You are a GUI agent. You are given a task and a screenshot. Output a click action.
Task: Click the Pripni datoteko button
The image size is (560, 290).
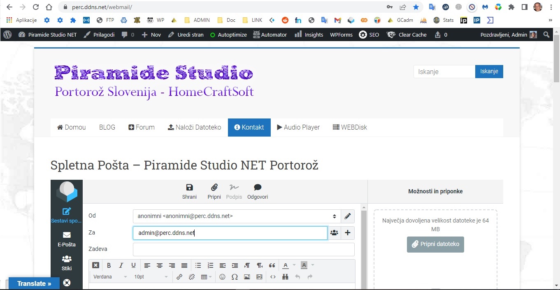[435, 244]
